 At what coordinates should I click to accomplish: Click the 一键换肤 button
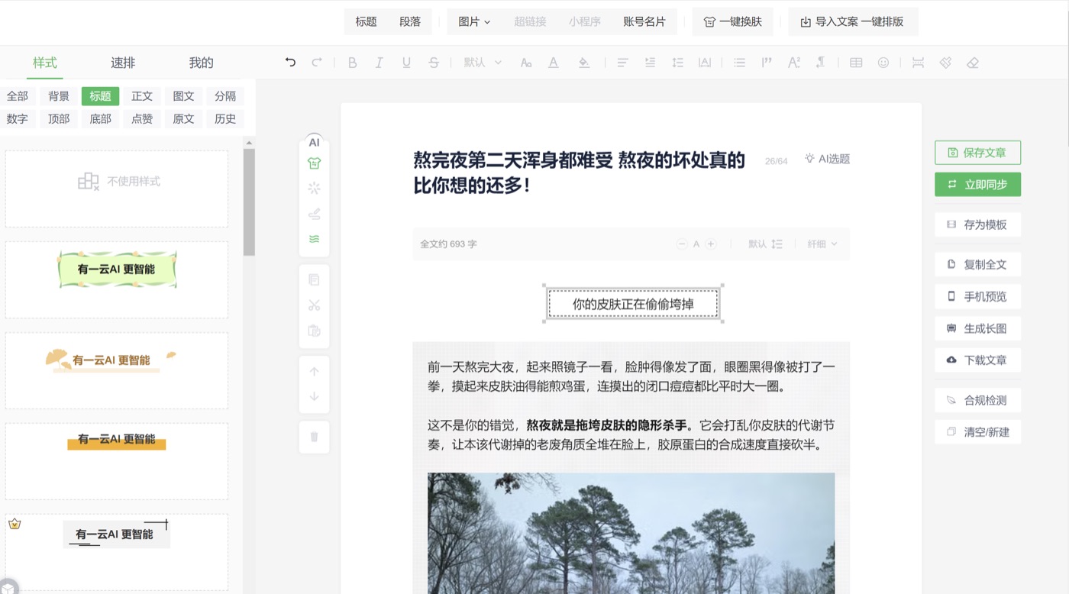(x=733, y=21)
